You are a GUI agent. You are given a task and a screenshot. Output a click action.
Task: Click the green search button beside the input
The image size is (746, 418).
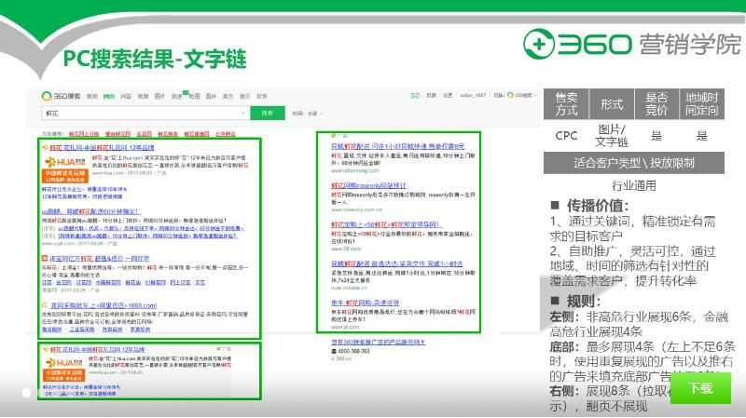268,113
